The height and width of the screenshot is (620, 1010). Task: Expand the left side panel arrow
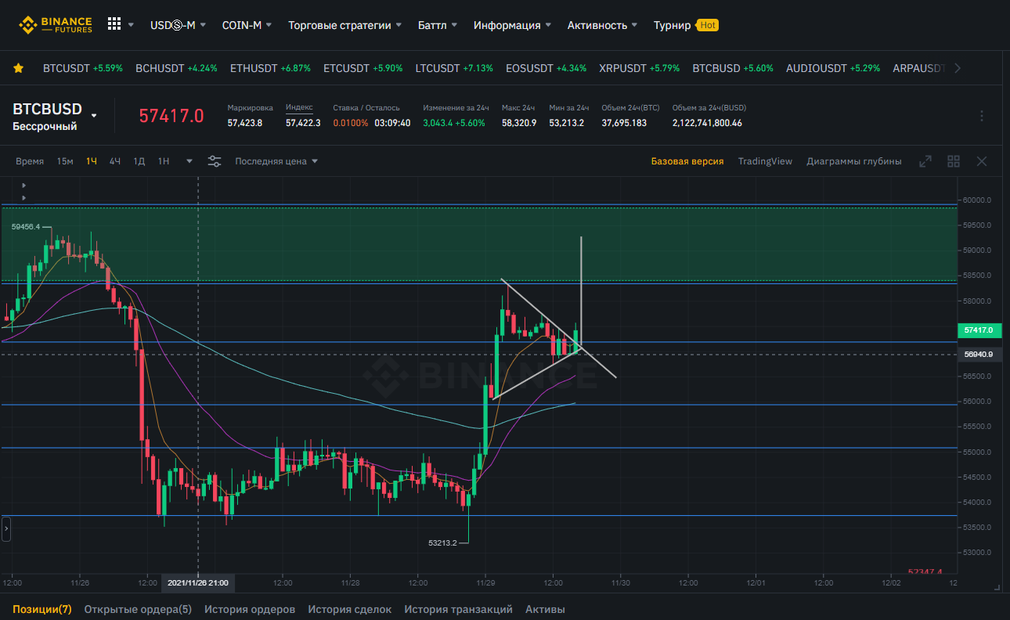pos(6,530)
